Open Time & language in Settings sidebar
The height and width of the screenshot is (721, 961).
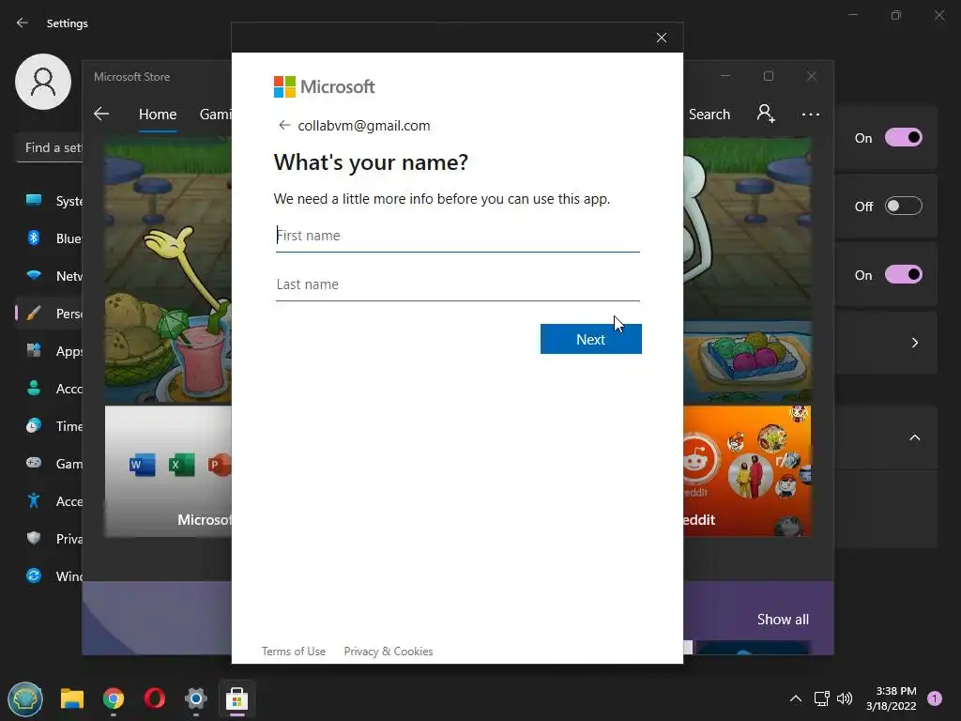(49, 426)
